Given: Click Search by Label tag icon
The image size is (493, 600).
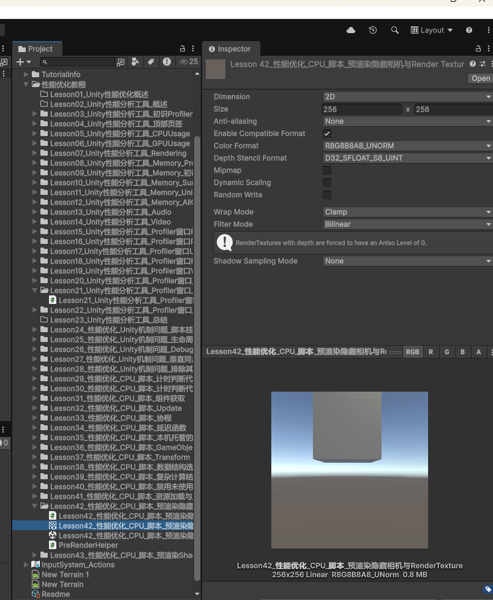Looking at the screenshot, I should pos(151,62).
